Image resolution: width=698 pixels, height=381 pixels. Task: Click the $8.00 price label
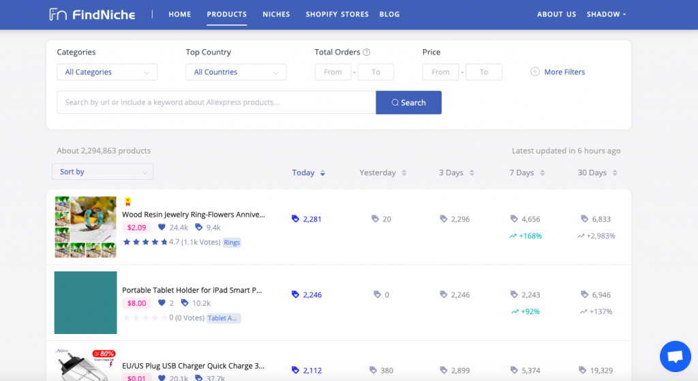tap(136, 303)
